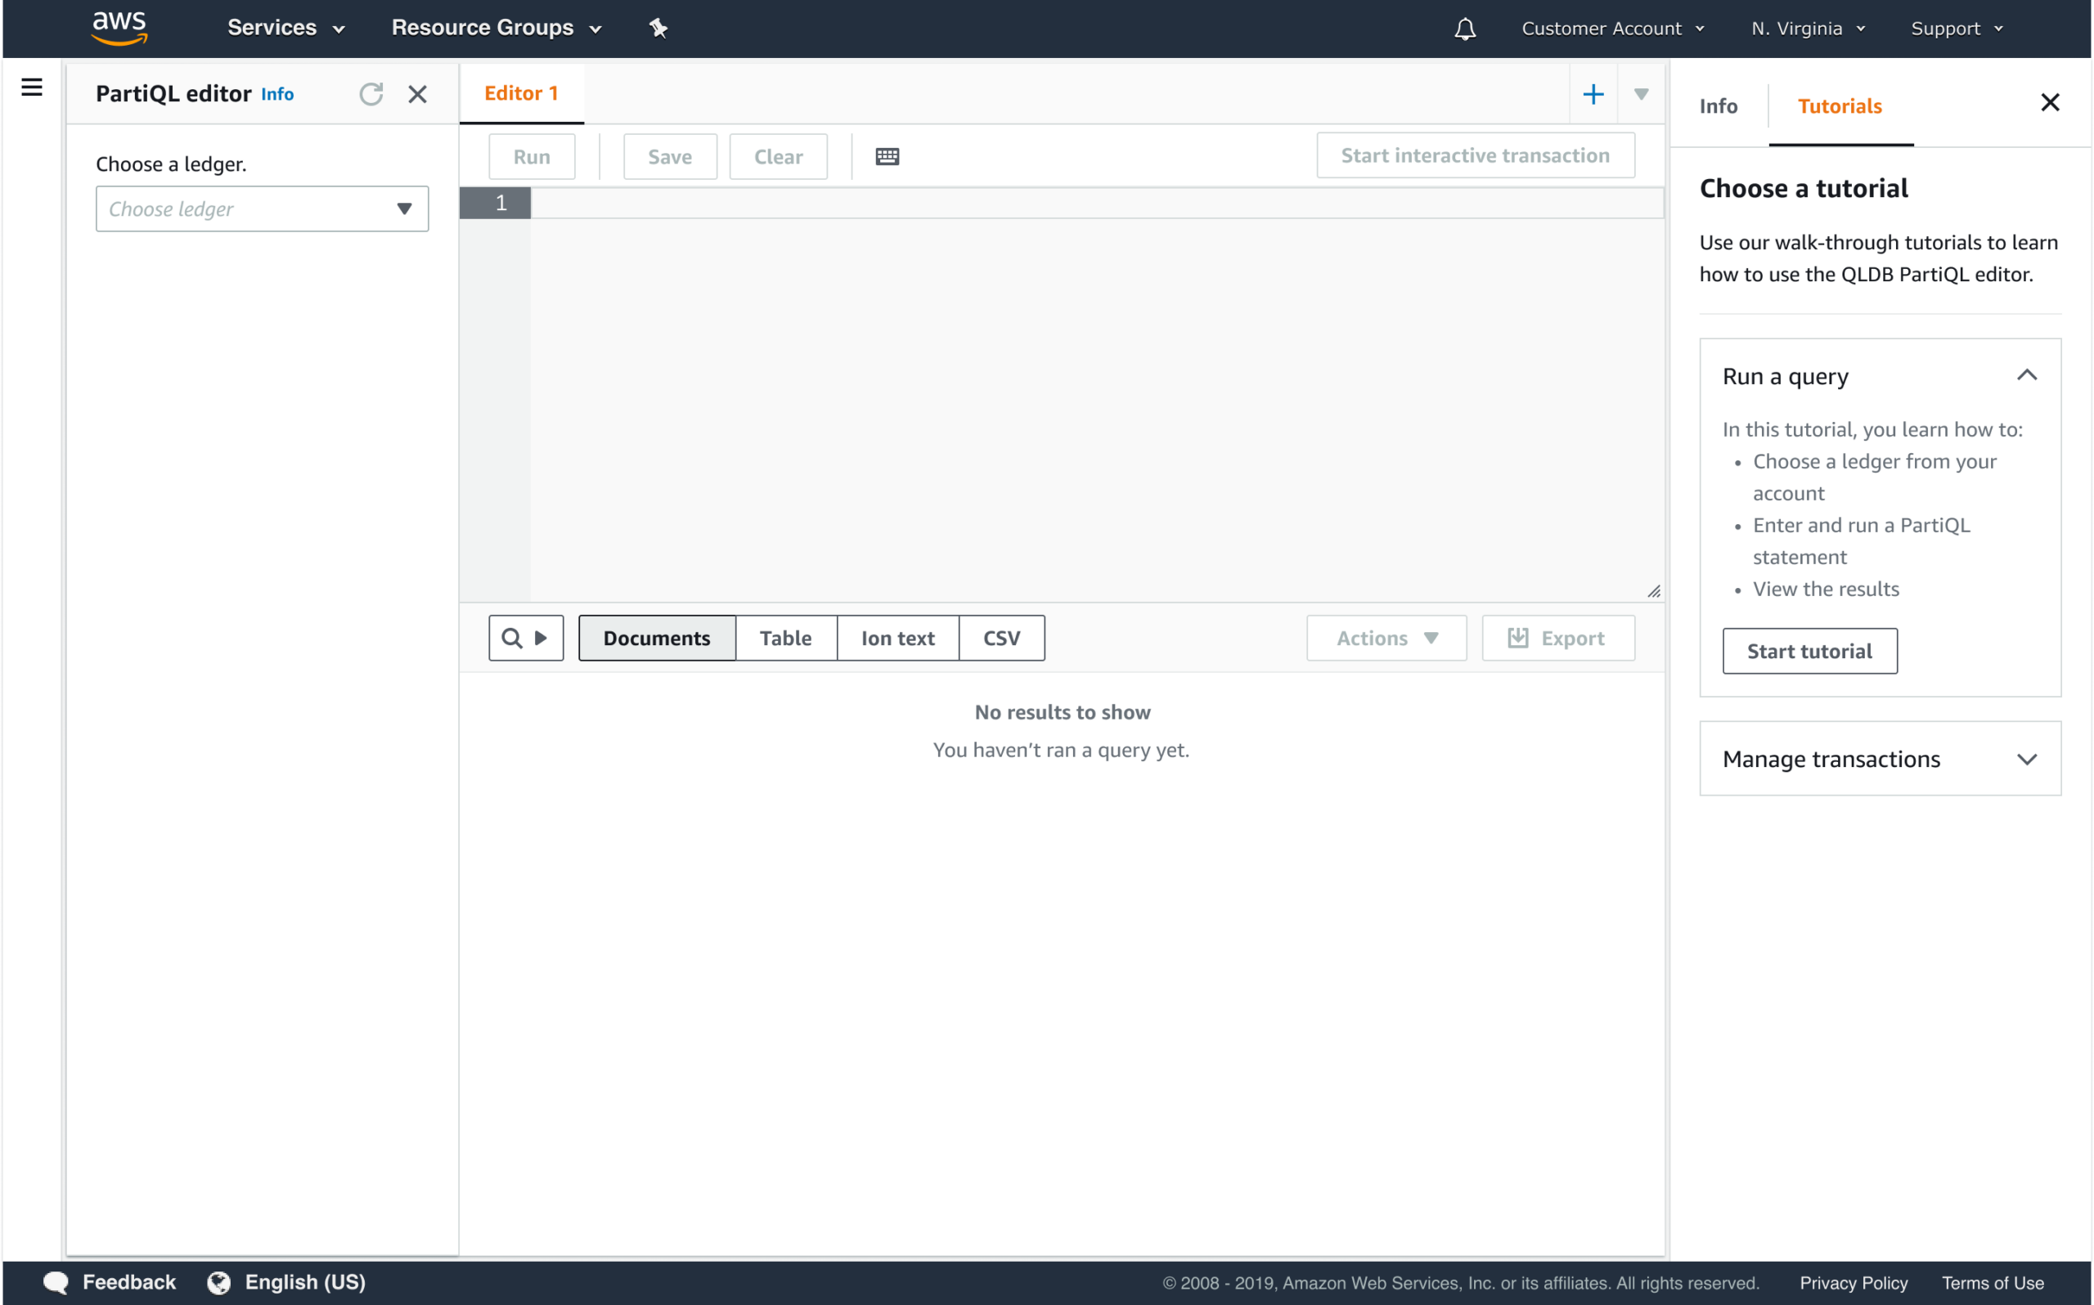Screen dimensions: 2094x1305
Task: Pin a service using the pushpin icon
Action: click(658, 28)
